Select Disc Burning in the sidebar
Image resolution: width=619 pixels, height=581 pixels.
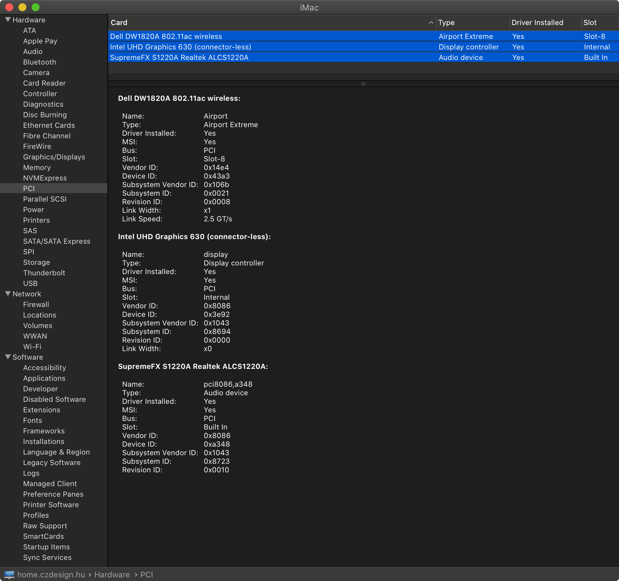point(45,115)
